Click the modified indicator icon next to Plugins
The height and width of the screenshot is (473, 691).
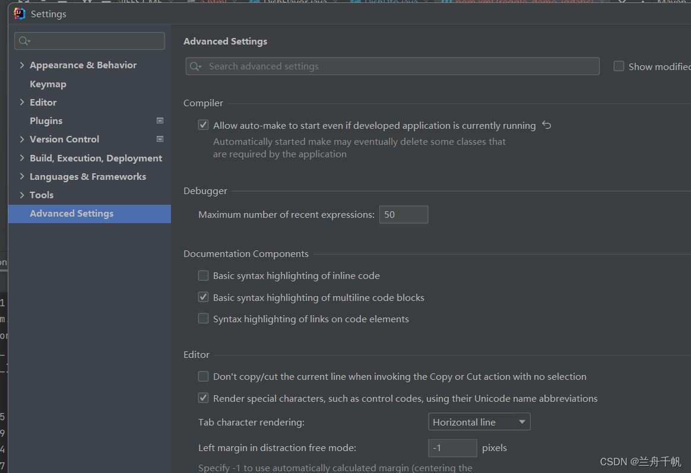pos(160,120)
